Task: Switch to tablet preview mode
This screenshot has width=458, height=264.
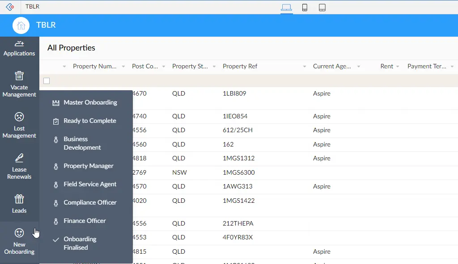Action: tap(322, 7)
